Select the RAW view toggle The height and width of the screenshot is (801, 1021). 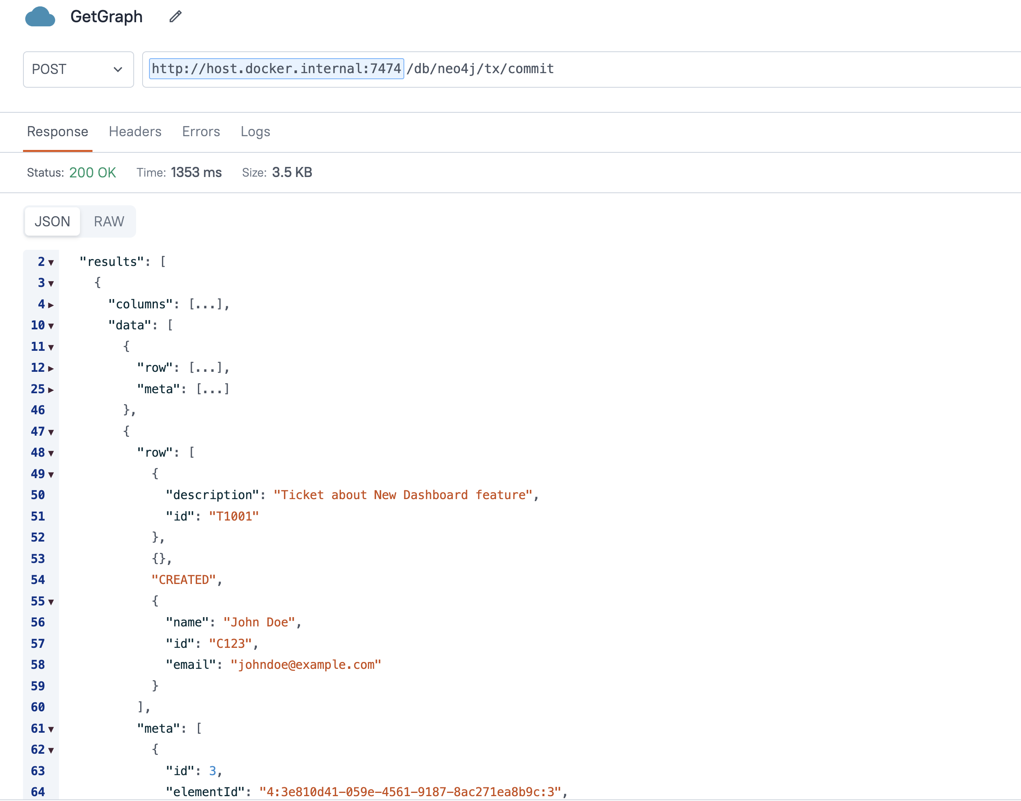coord(109,221)
